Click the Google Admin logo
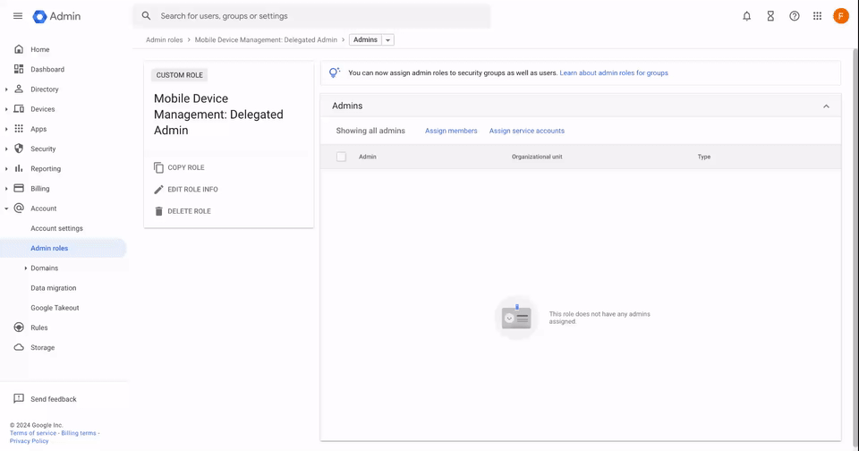The width and height of the screenshot is (859, 451). tap(56, 16)
